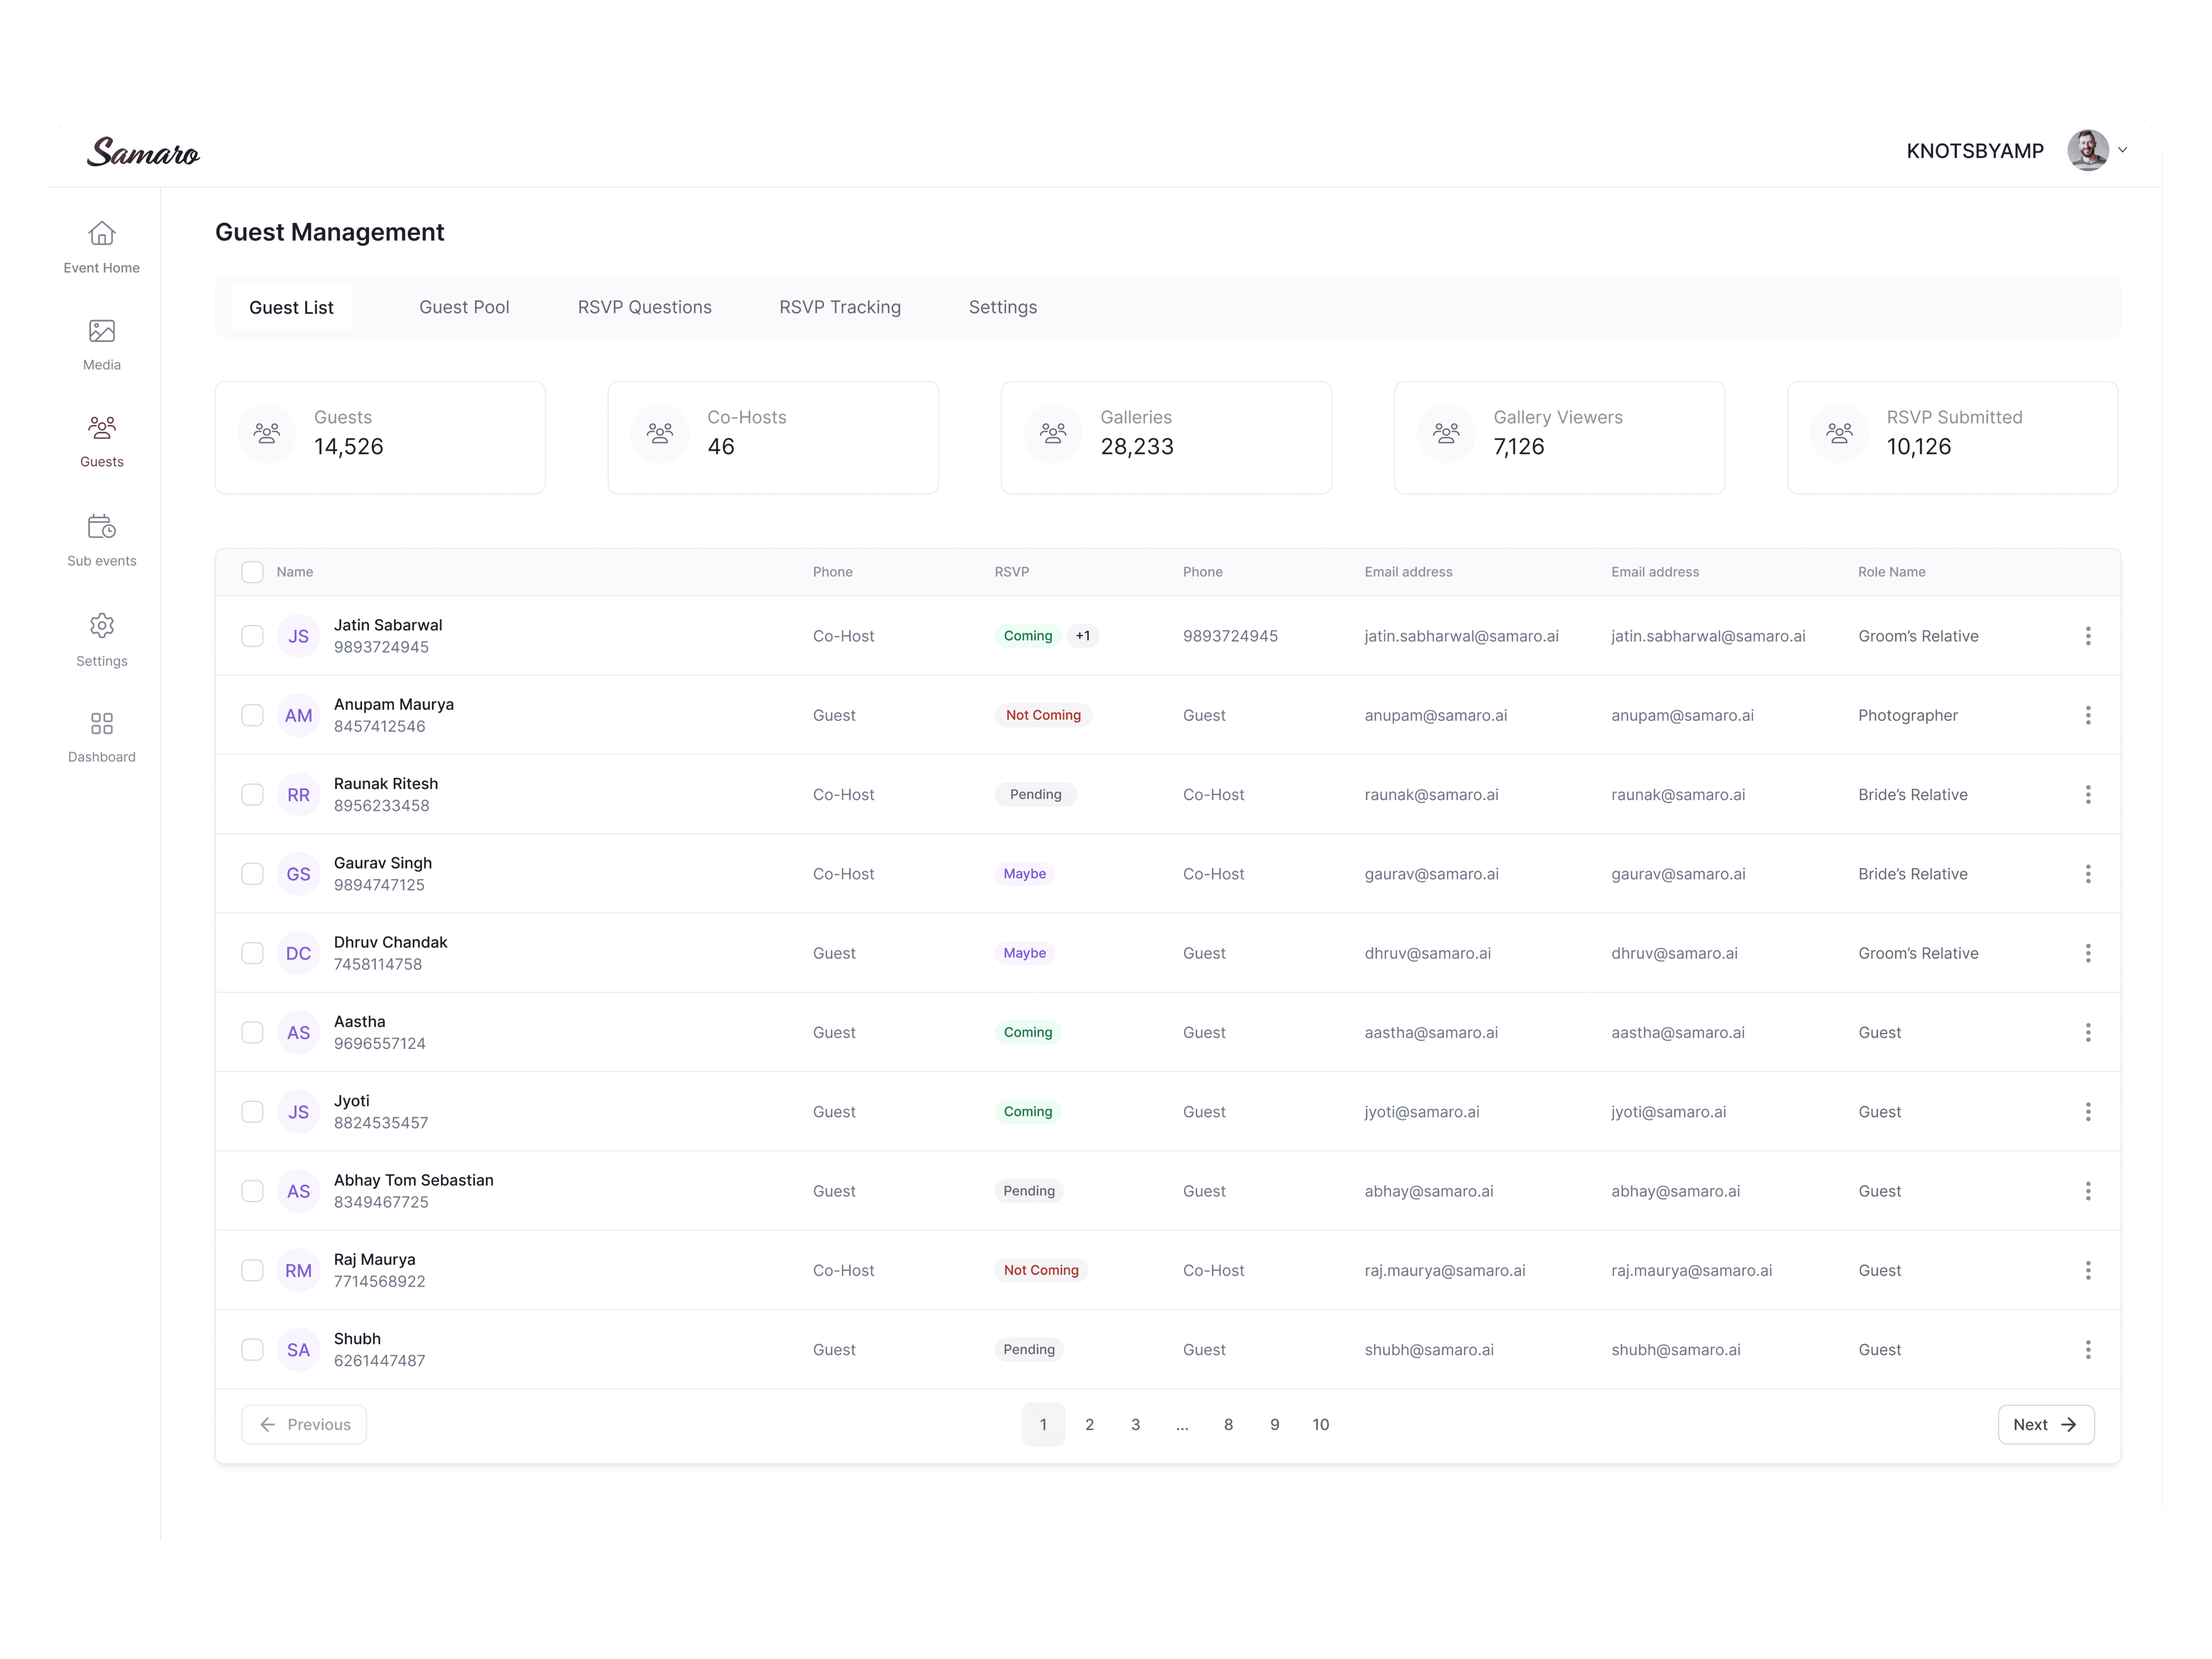Tick the select-all checkbox in header

(252, 572)
